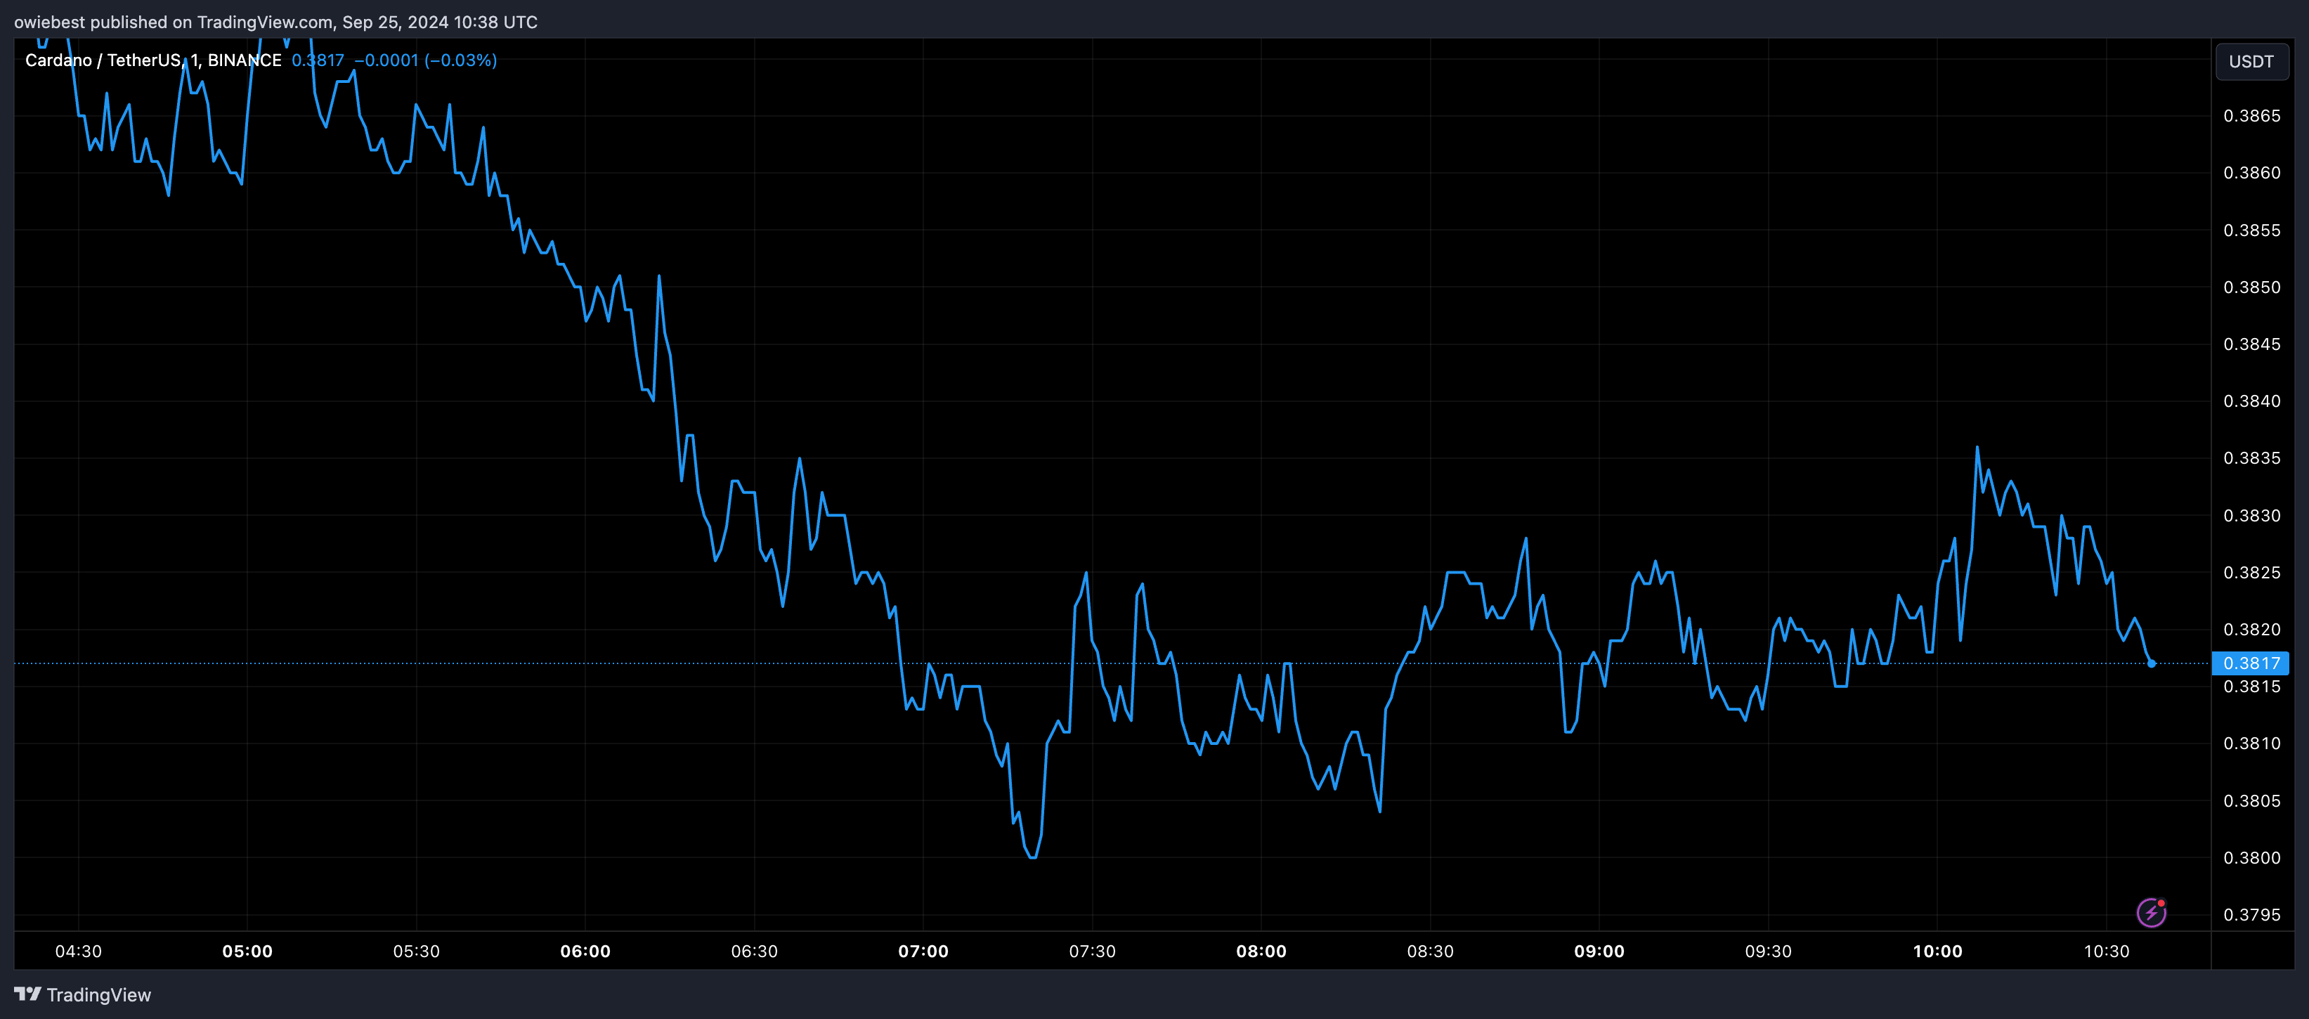Select the last price dot on line

[2151, 663]
